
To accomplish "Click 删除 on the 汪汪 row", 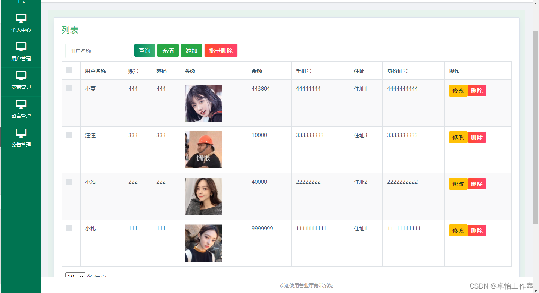I will [477, 137].
